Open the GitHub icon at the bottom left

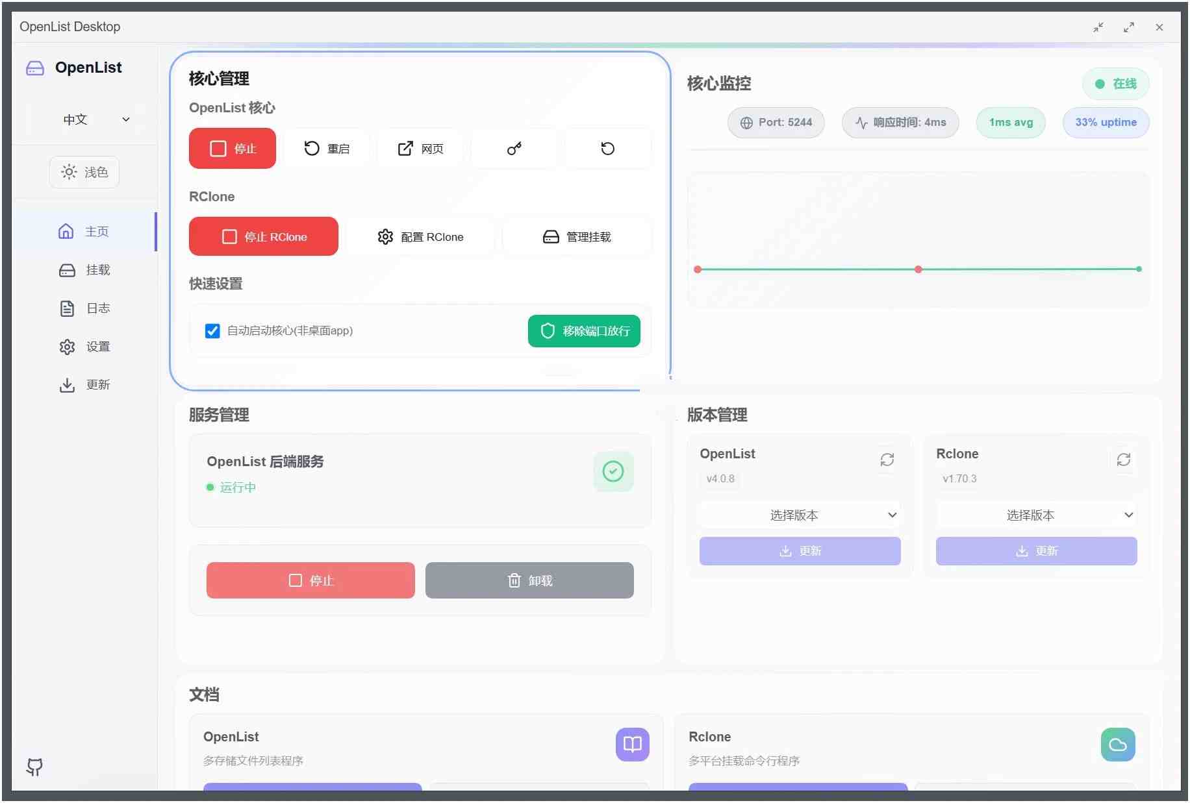click(34, 767)
